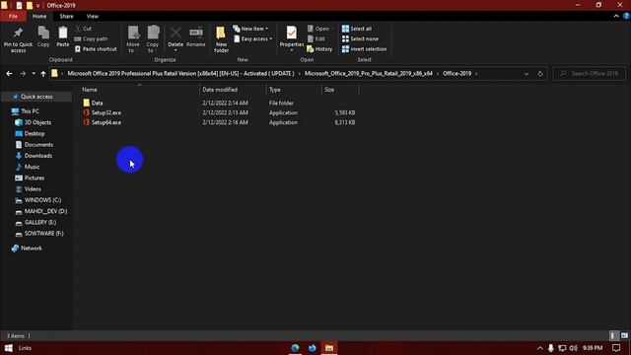Open MAHDI_DEV (D:) drive
Screen dimensions: 631x355
pos(45,211)
